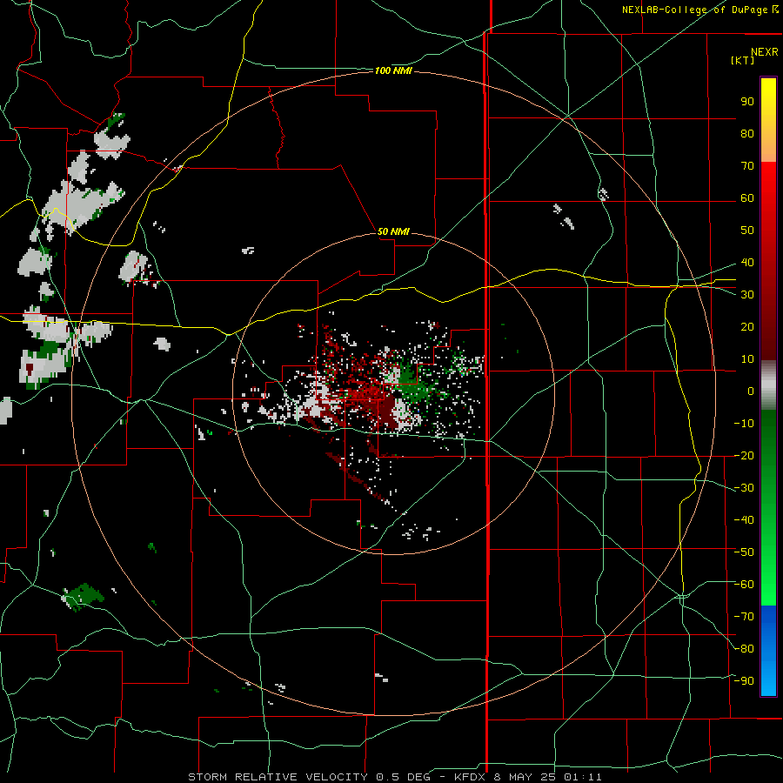Click the blue bottom segment of the color bar
783x783 pixels.
[x=768, y=651]
